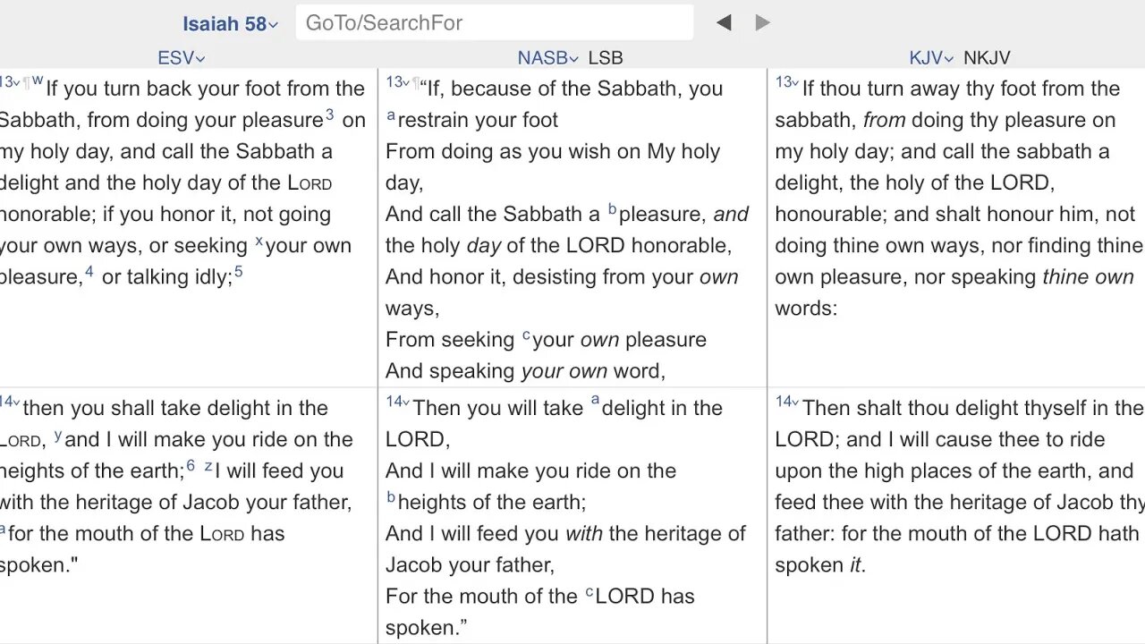The height and width of the screenshot is (644, 1145).
Task: Open ESV footnote 5 after "talking idly"
Action: pyautogui.click(x=238, y=271)
